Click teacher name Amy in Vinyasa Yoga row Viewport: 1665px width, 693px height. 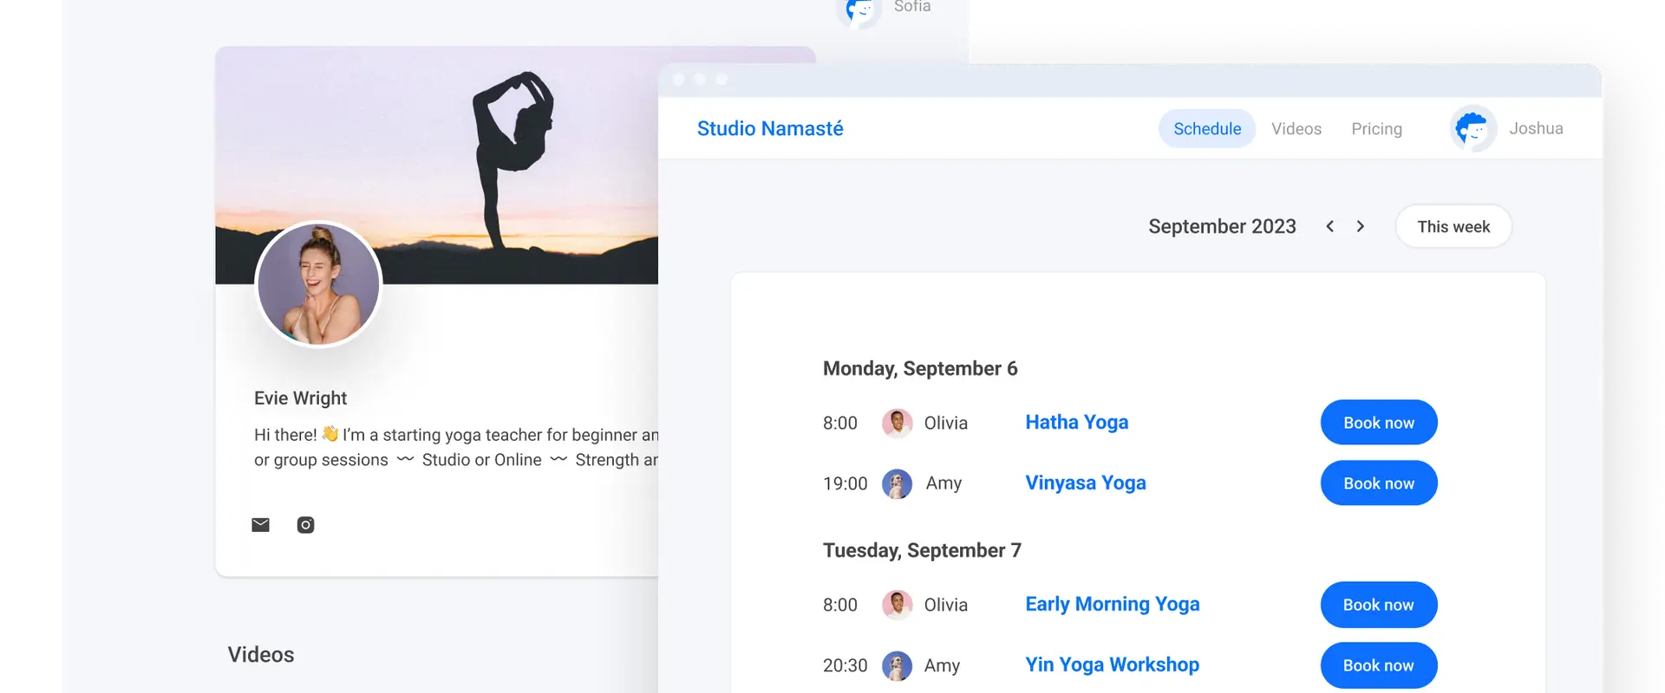coord(943,484)
